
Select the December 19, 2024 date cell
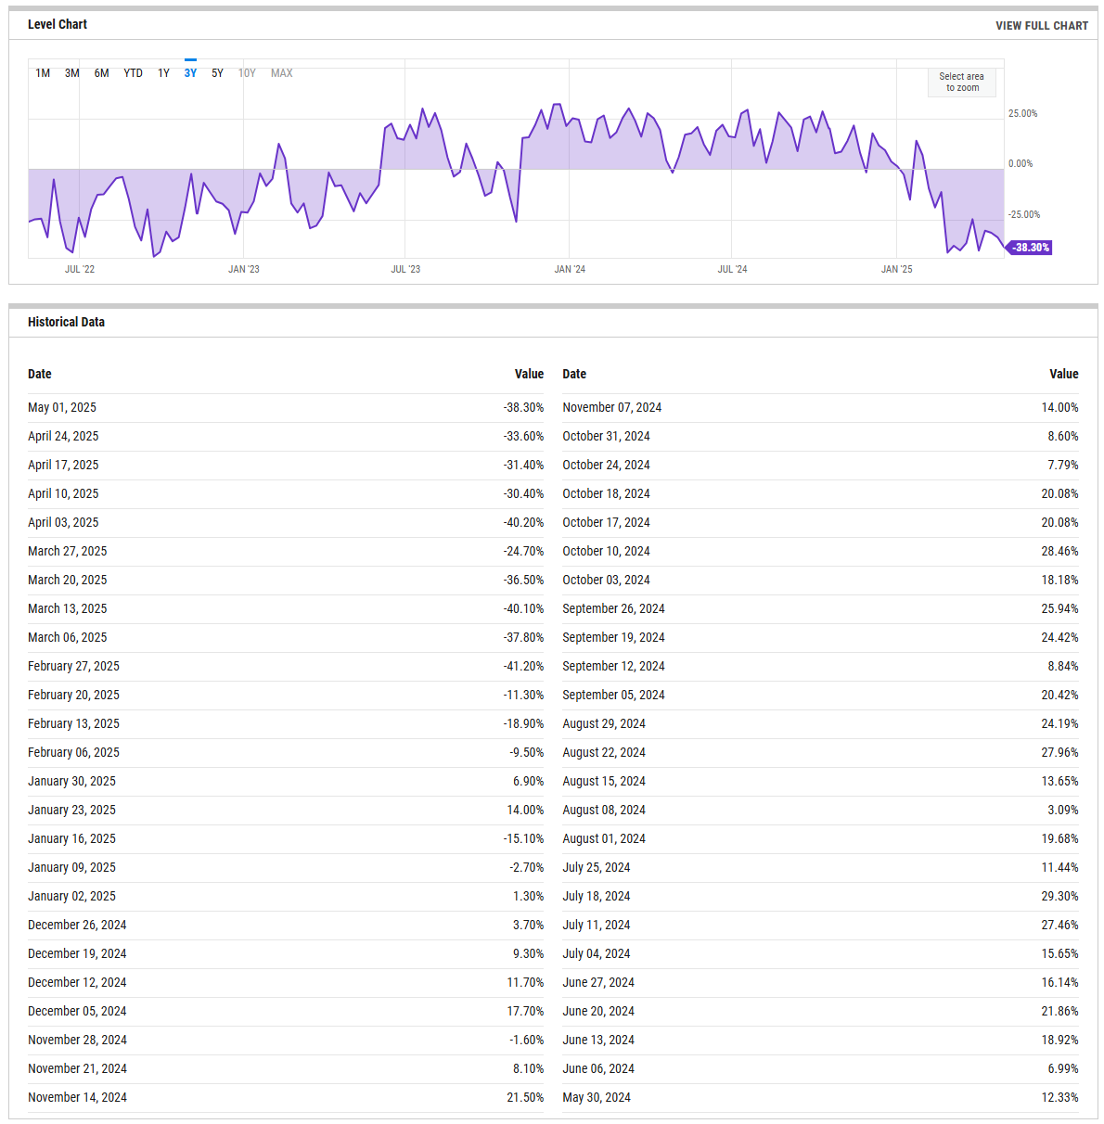click(77, 954)
